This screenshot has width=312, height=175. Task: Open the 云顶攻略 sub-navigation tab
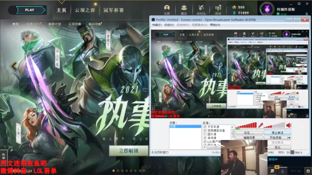pos(74,24)
